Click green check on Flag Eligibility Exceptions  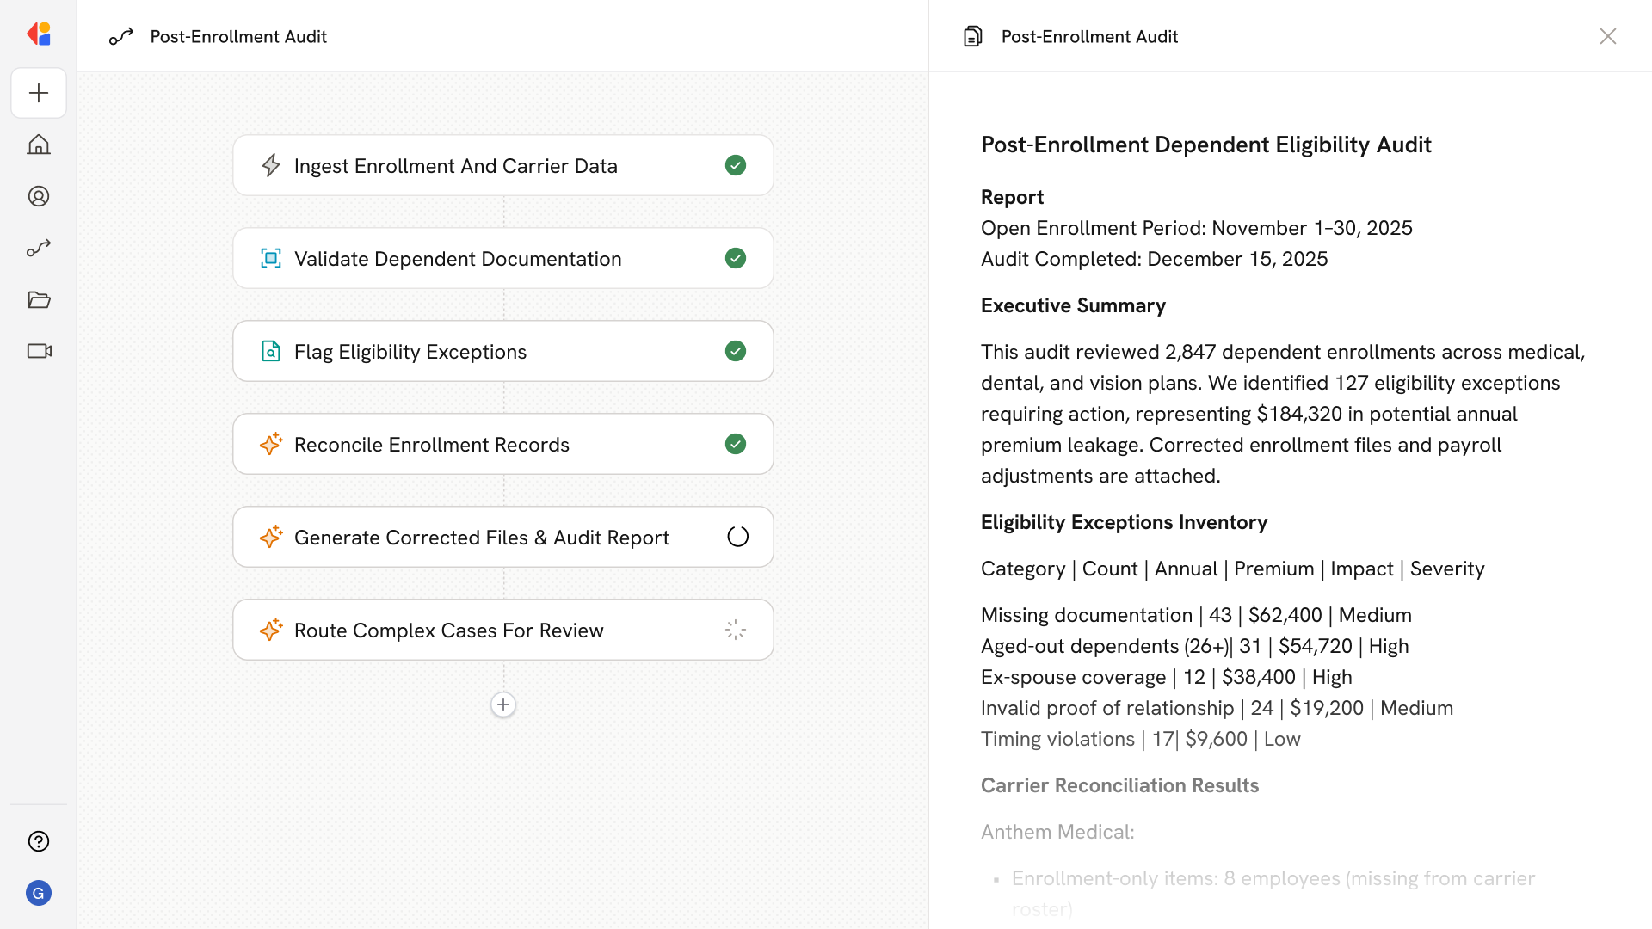tap(736, 351)
